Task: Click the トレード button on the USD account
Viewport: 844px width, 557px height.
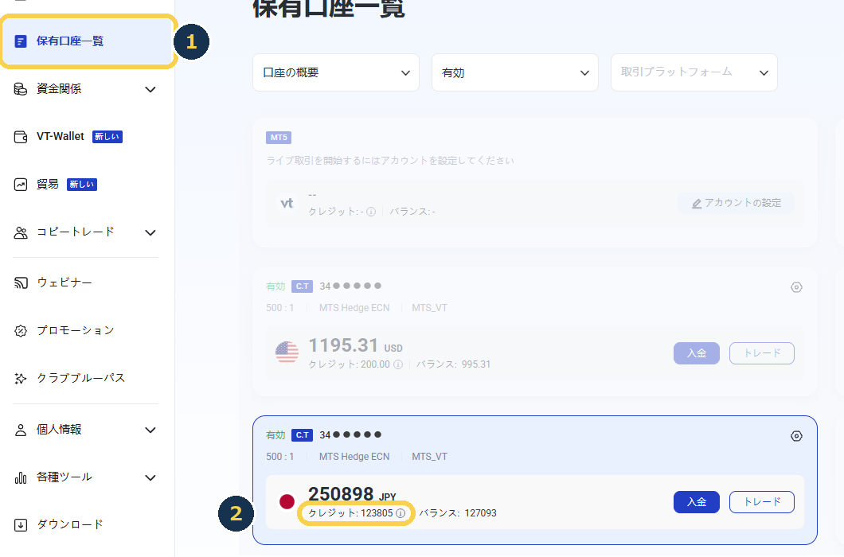Action: [x=762, y=353]
